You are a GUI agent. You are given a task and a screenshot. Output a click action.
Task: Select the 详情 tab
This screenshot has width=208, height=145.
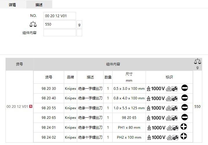point(12,5)
